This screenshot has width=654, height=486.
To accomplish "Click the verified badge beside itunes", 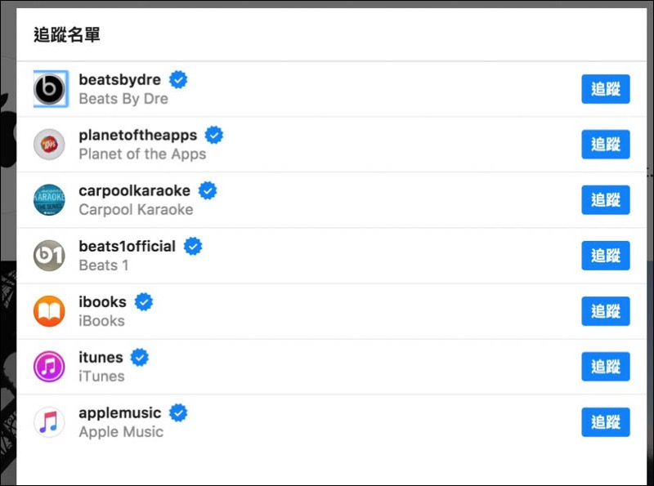I will coord(139,357).
